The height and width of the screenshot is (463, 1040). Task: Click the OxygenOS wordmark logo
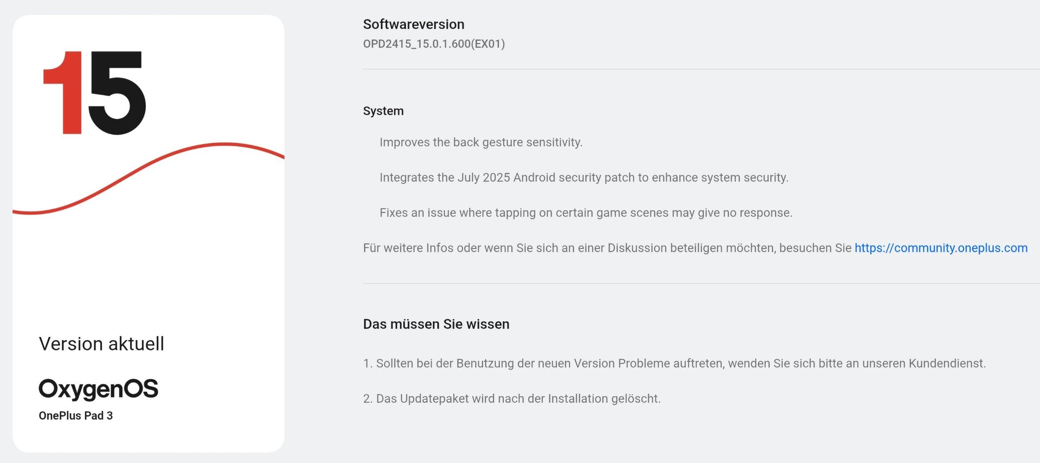[99, 389]
